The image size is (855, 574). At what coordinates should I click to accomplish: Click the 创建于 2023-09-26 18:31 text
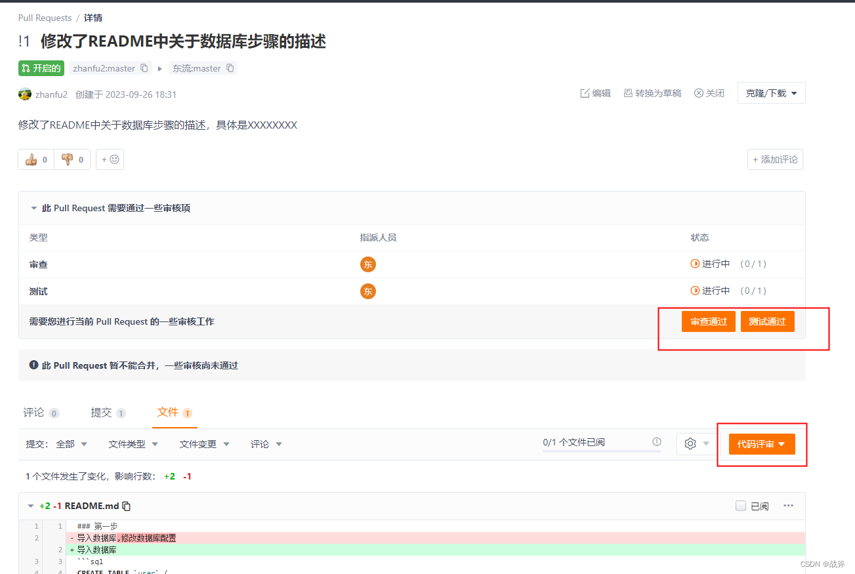126,94
